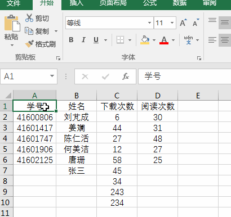Open the 文件 File tab
Viewport: 231px width, 217px height.
coord(14,3)
